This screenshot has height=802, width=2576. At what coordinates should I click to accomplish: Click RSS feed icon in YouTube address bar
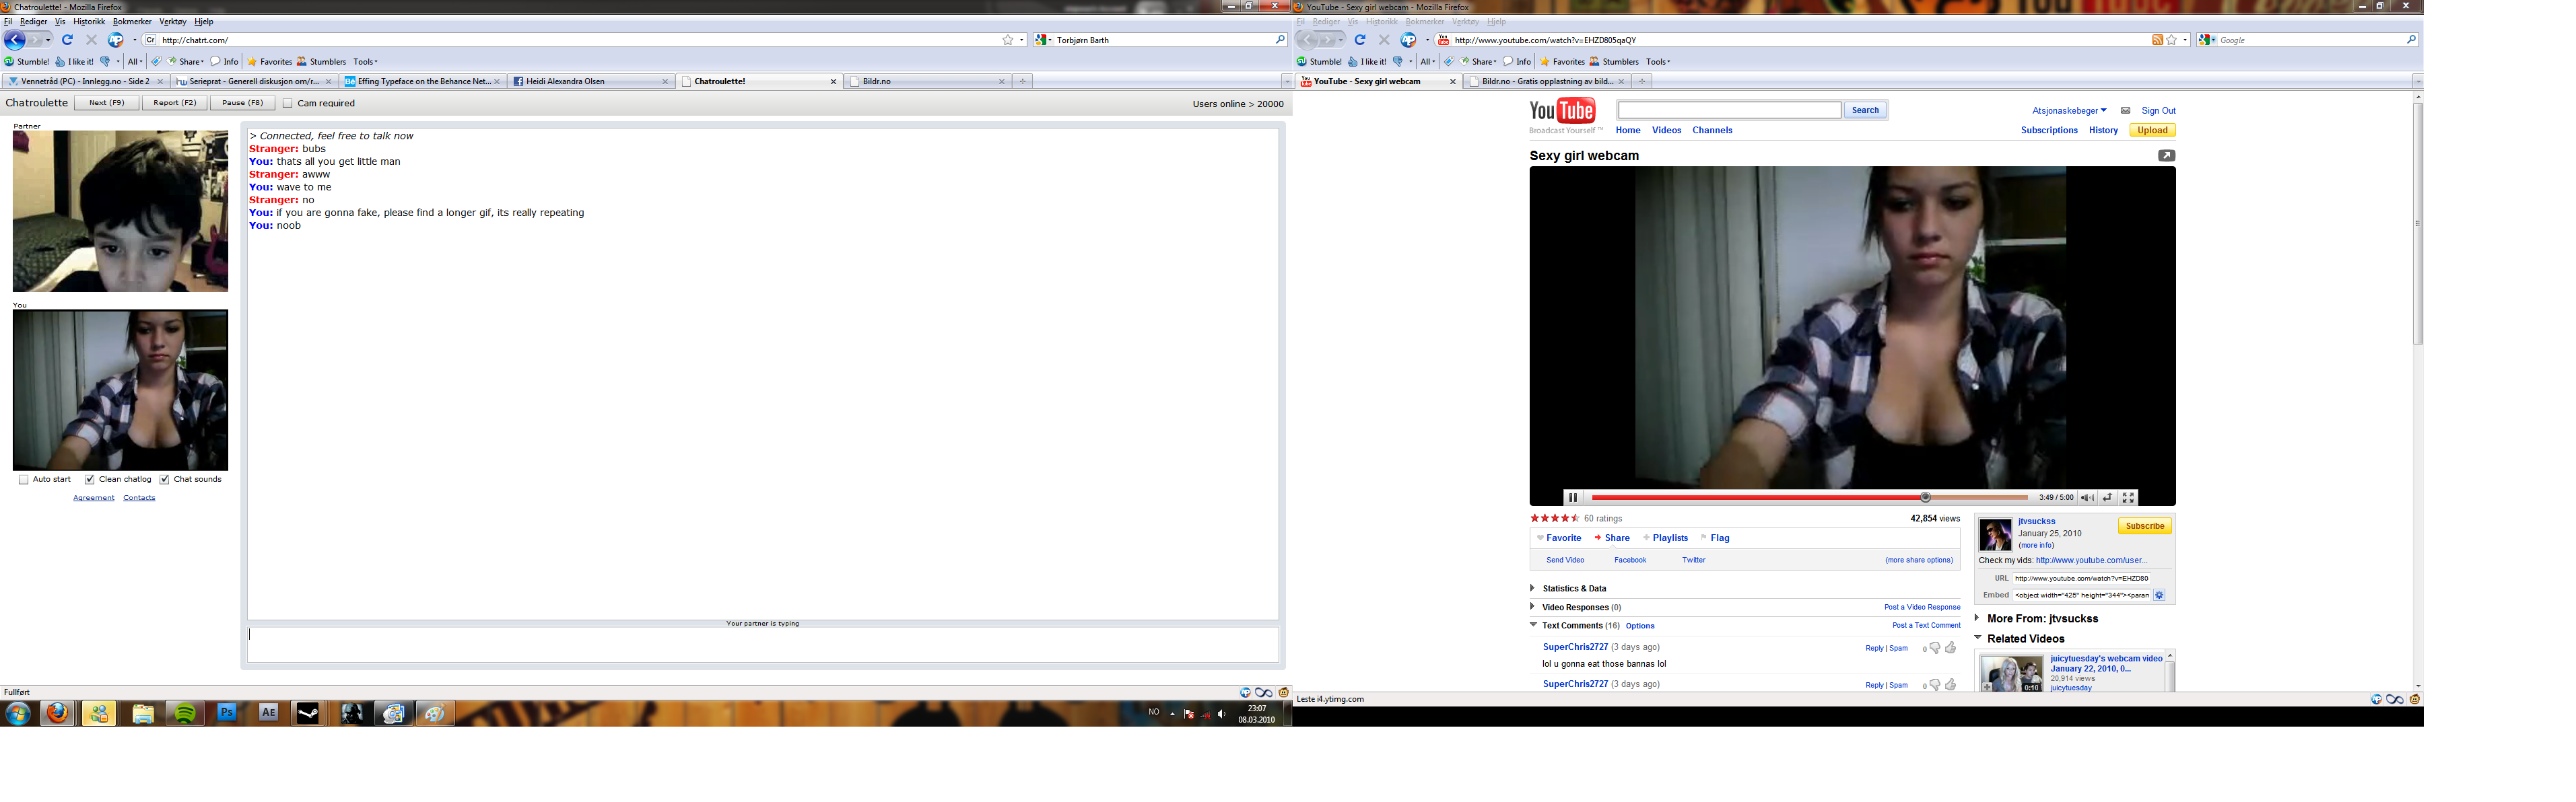pos(2157,40)
